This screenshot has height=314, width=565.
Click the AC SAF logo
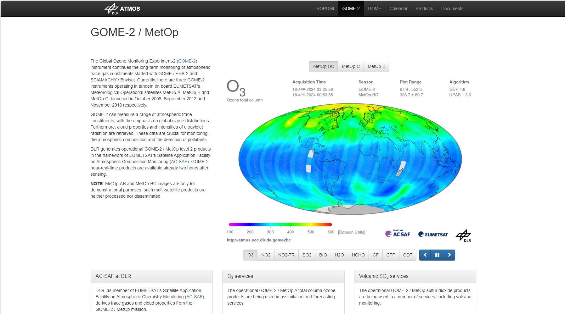[x=398, y=234]
